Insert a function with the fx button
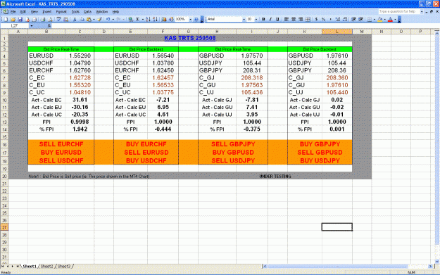Screen dimensions: 440x275 pyautogui.click(x=49, y=26)
